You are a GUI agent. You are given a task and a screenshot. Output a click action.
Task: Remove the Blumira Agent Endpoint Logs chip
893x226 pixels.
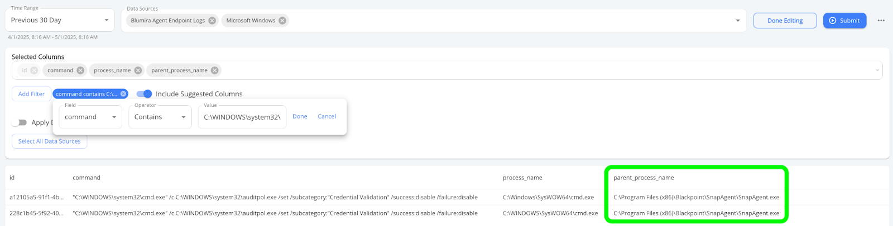tap(212, 21)
